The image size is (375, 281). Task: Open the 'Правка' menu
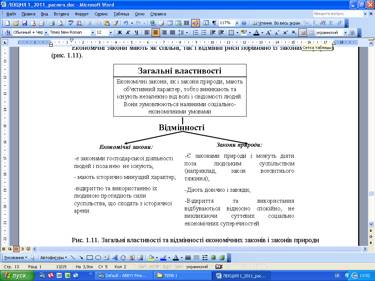click(29, 14)
